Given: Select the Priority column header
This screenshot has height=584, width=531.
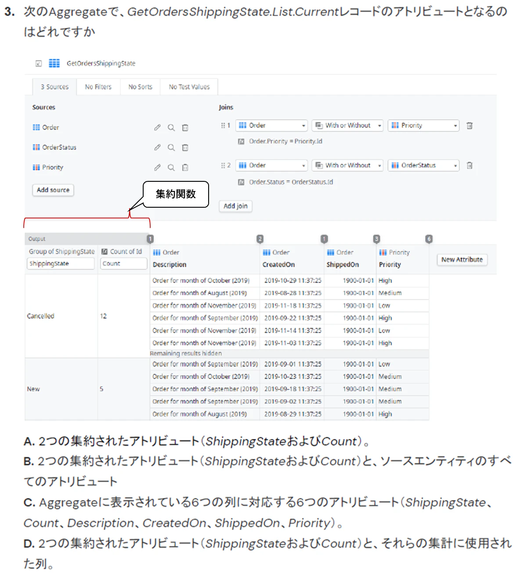Looking at the screenshot, I should tap(390, 265).
